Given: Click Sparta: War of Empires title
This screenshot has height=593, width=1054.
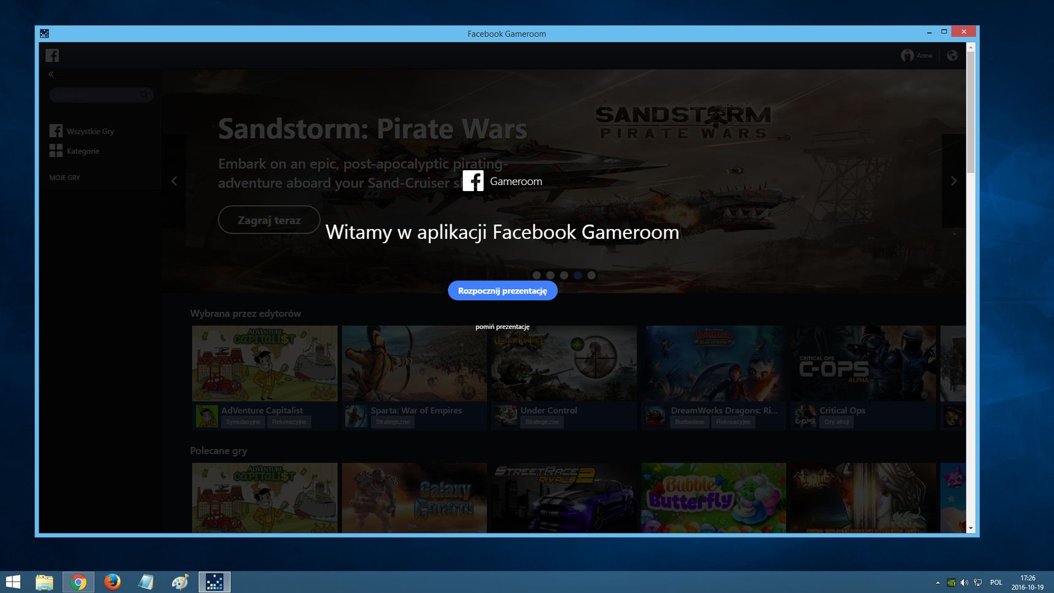Looking at the screenshot, I should (x=416, y=410).
